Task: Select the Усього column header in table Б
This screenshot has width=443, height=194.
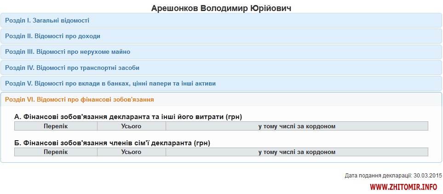Action: point(131,152)
